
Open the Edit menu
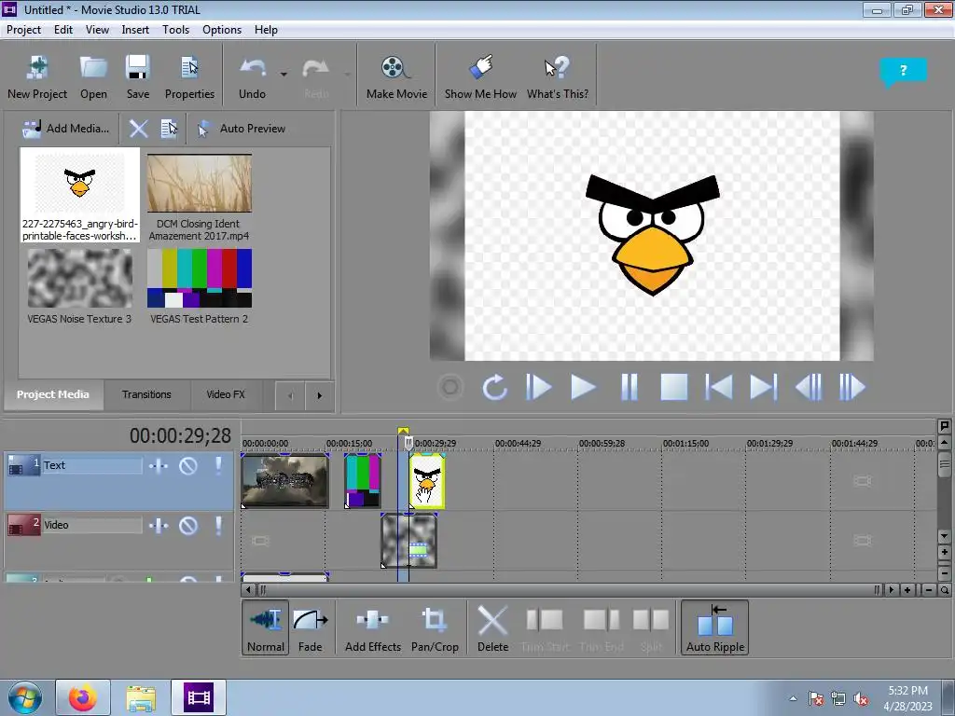coord(63,30)
